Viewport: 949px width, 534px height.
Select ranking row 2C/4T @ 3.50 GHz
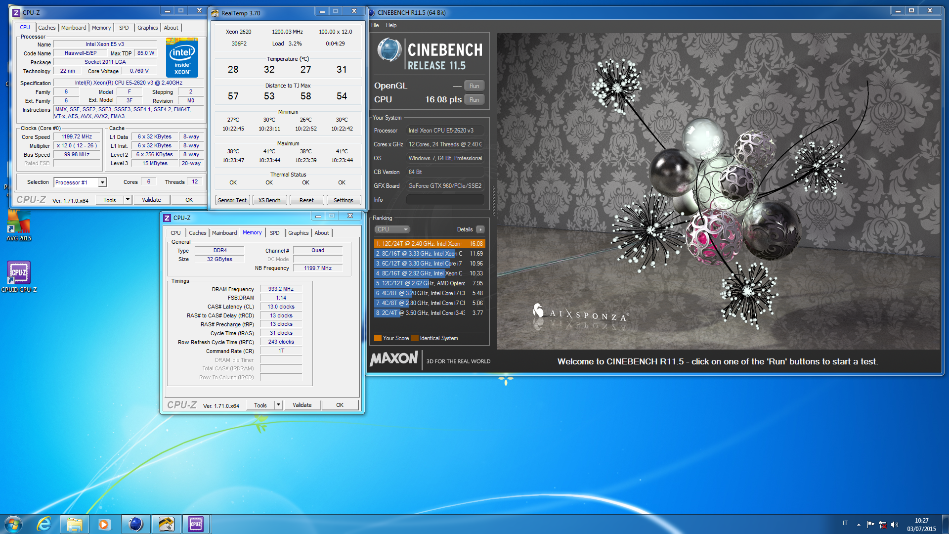click(x=430, y=313)
